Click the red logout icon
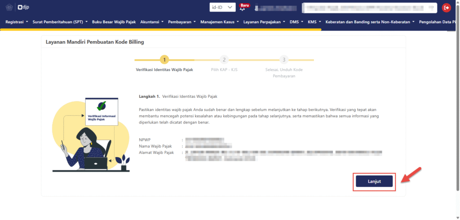This screenshot has width=460, height=220. click(446, 8)
